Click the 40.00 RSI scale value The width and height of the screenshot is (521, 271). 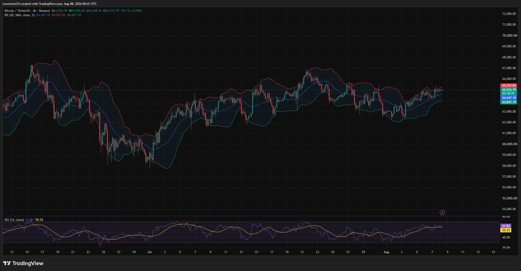(506, 237)
